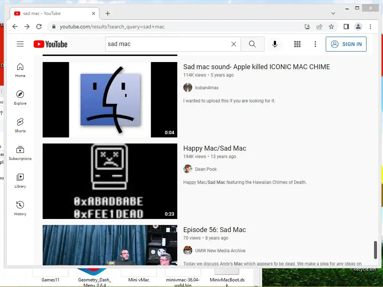Open UMW New Media Archive channel
383x287 pixels.
click(220, 251)
